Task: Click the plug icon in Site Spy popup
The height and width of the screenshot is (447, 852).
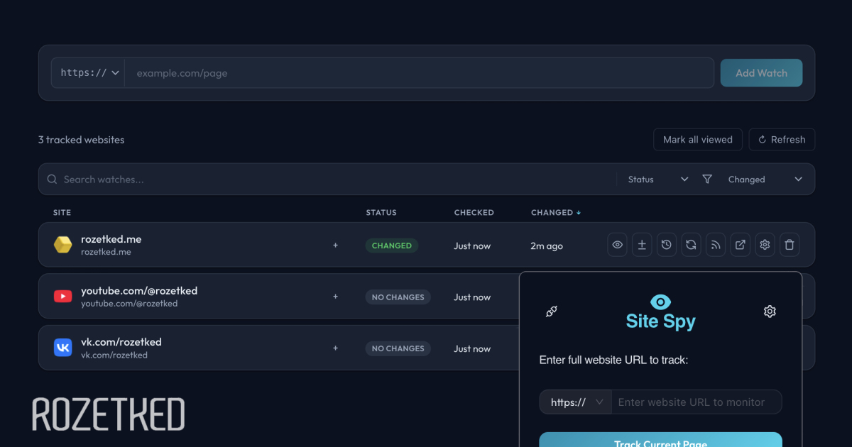Action: (552, 311)
